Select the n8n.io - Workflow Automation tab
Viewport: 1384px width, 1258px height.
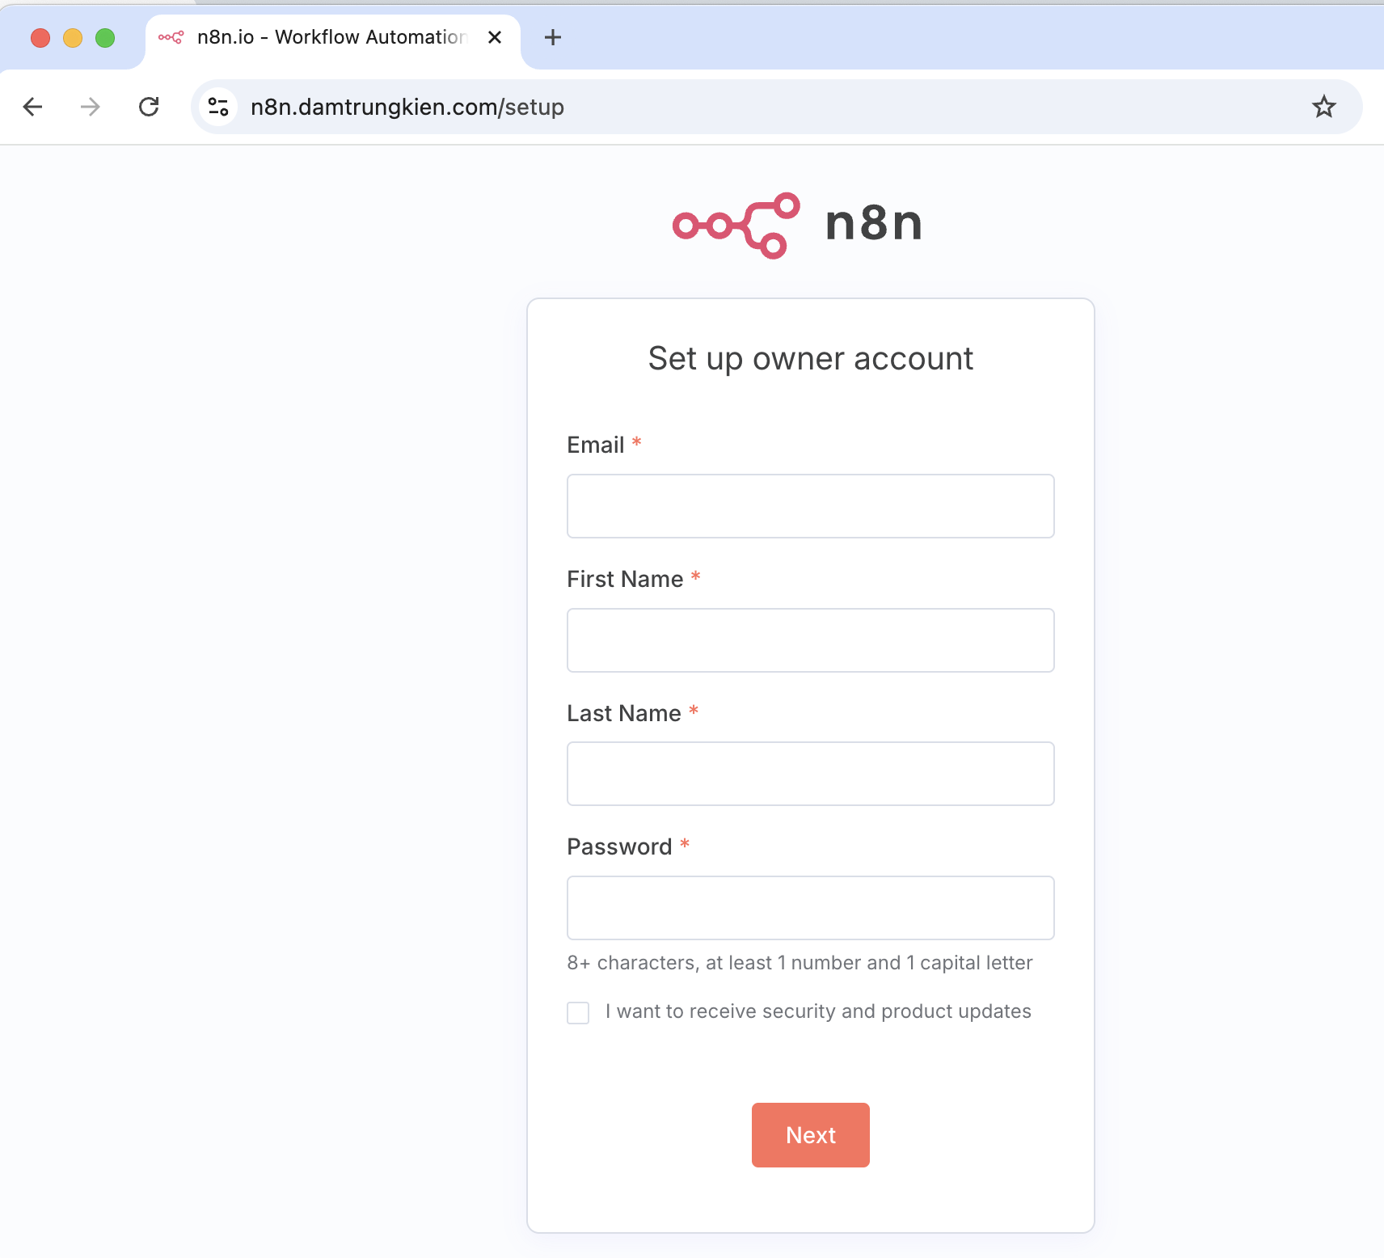(x=332, y=37)
